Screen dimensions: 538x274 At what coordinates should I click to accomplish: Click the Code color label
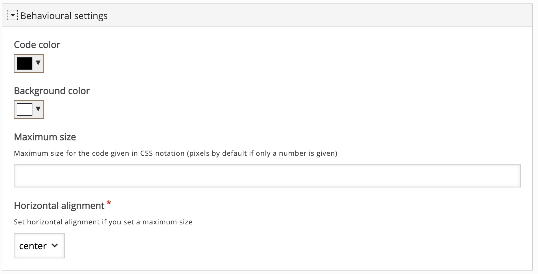(x=37, y=45)
